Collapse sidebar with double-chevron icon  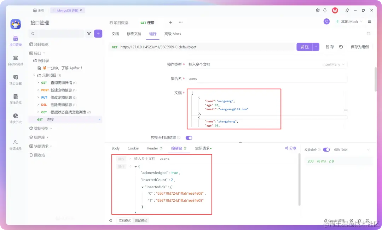(x=111, y=220)
